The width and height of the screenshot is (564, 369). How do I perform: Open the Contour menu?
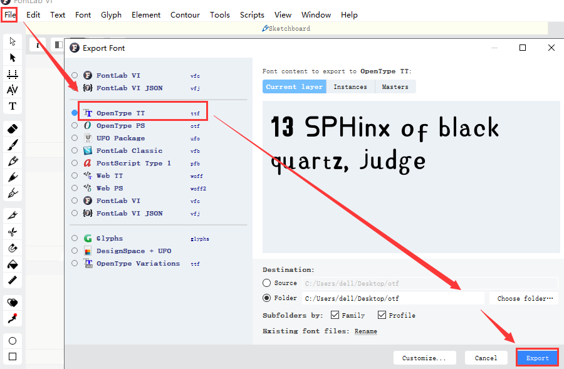click(185, 15)
